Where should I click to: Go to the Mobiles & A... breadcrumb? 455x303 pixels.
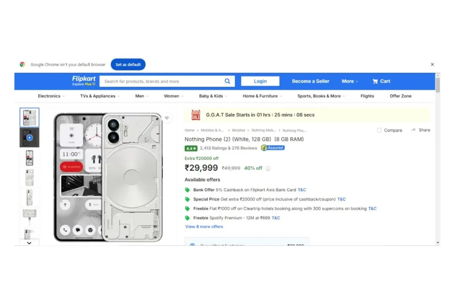click(x=212, y=130)
